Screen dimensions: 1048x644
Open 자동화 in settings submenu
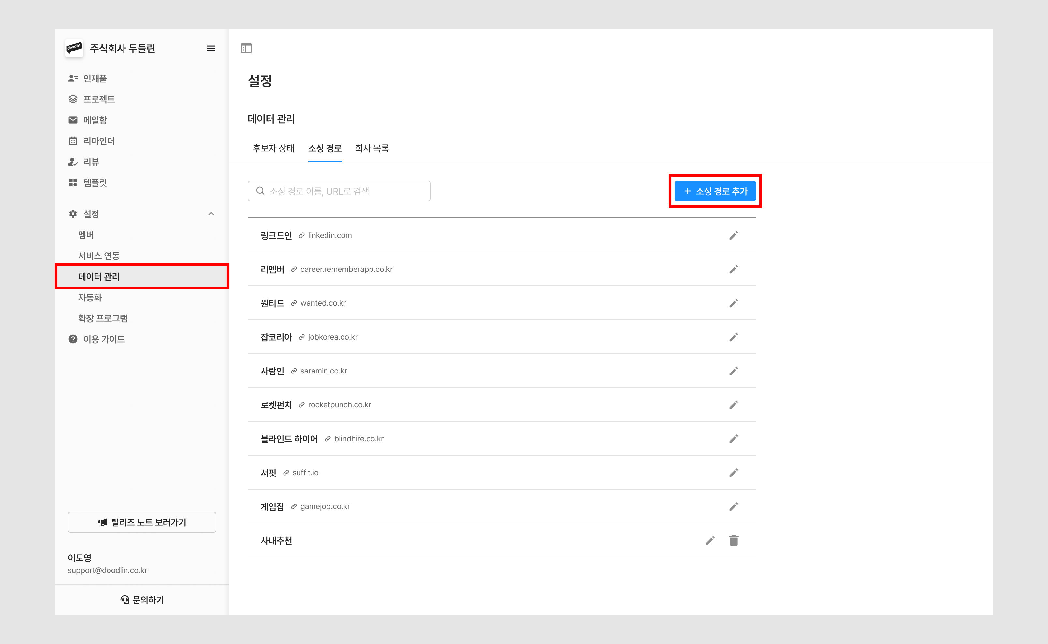[x=90, y=297]
